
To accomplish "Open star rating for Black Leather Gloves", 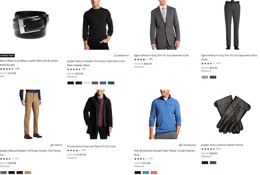I will point(208,149).
